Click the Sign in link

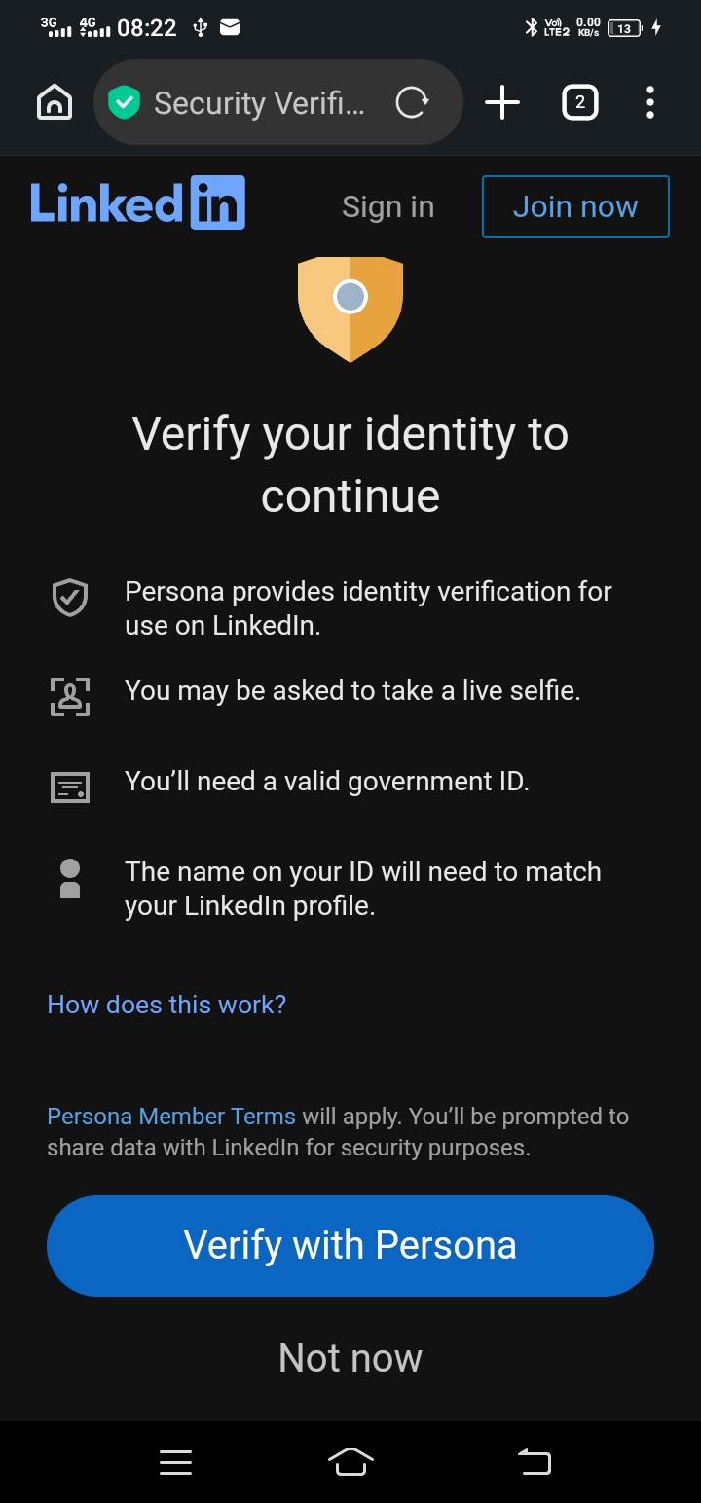(x=387, y=206)
